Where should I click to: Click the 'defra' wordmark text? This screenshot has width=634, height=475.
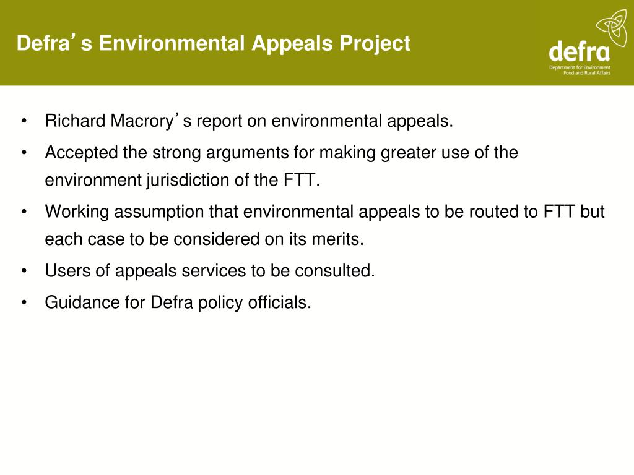(x=579, y=51)
